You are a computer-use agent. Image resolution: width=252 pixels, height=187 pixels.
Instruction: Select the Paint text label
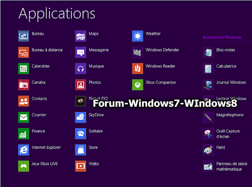tap(220, 147)
